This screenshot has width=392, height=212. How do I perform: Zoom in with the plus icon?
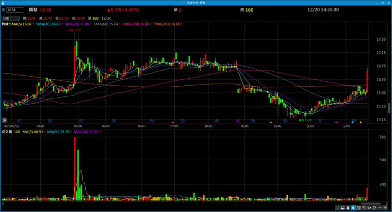pyautogui.click(x=385, y=208)
